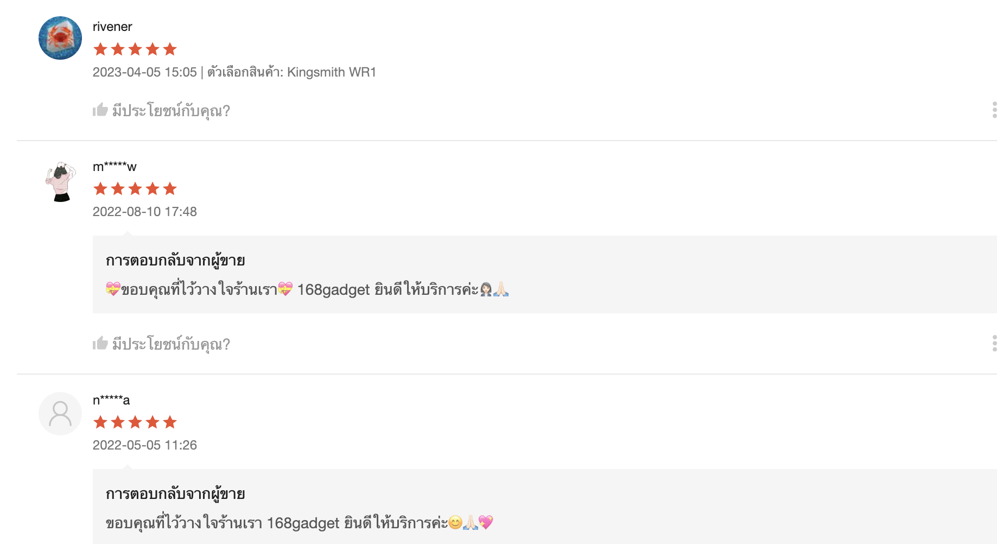
Task: Click first star of m*****w's rating
Action: pyautogui.click(x=100, y=189)
